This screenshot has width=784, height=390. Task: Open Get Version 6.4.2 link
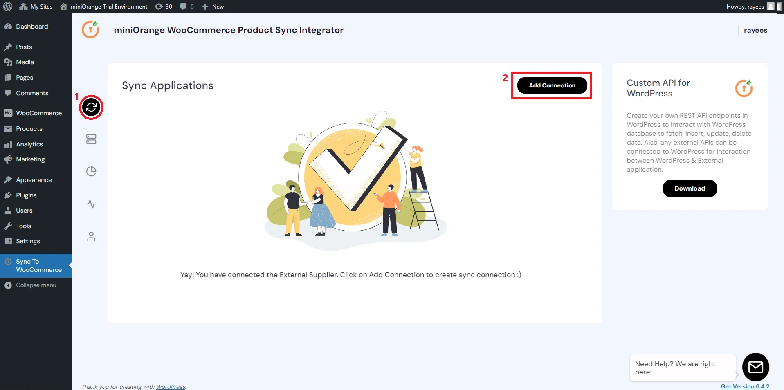click(745, 386)
